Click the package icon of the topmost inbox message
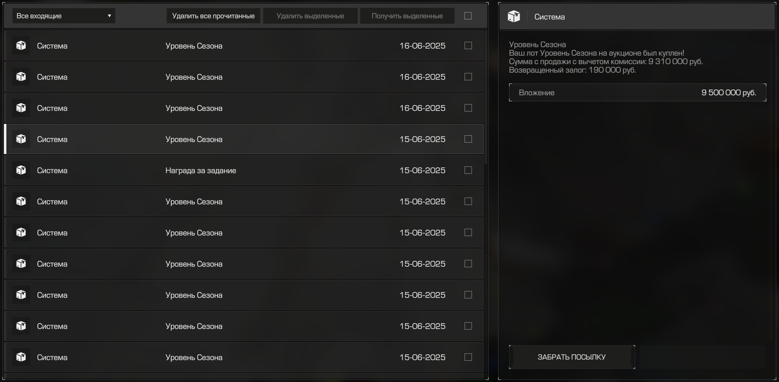Viewport: 779px width, 382px height. (x=21, y=46)
